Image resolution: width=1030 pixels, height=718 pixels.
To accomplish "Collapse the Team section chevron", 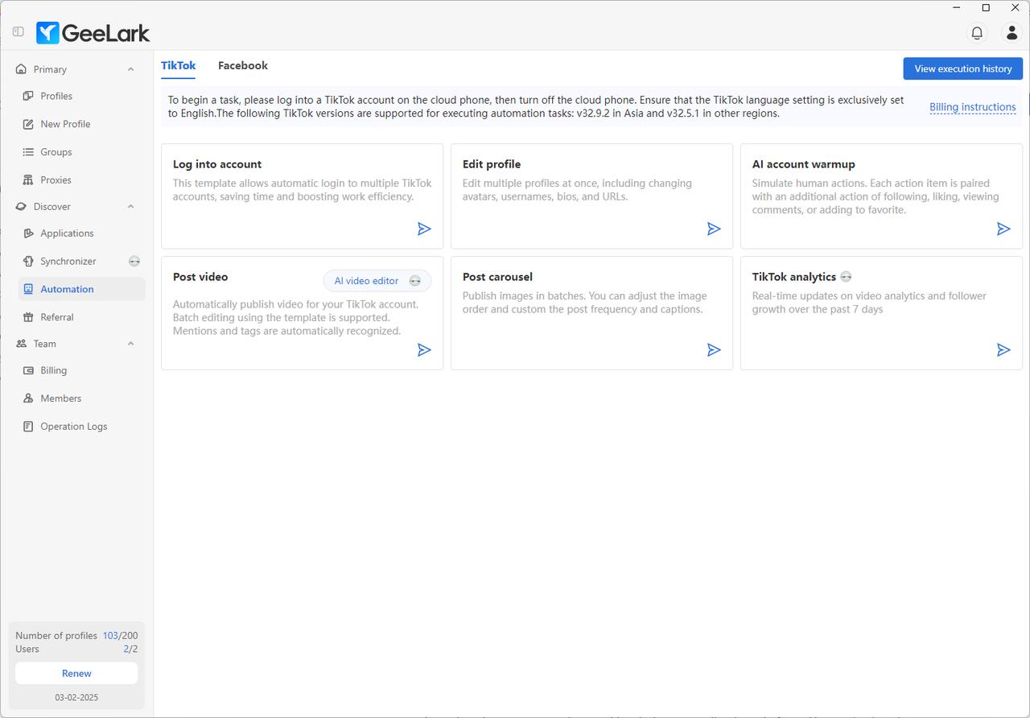I will click(130, 344).
